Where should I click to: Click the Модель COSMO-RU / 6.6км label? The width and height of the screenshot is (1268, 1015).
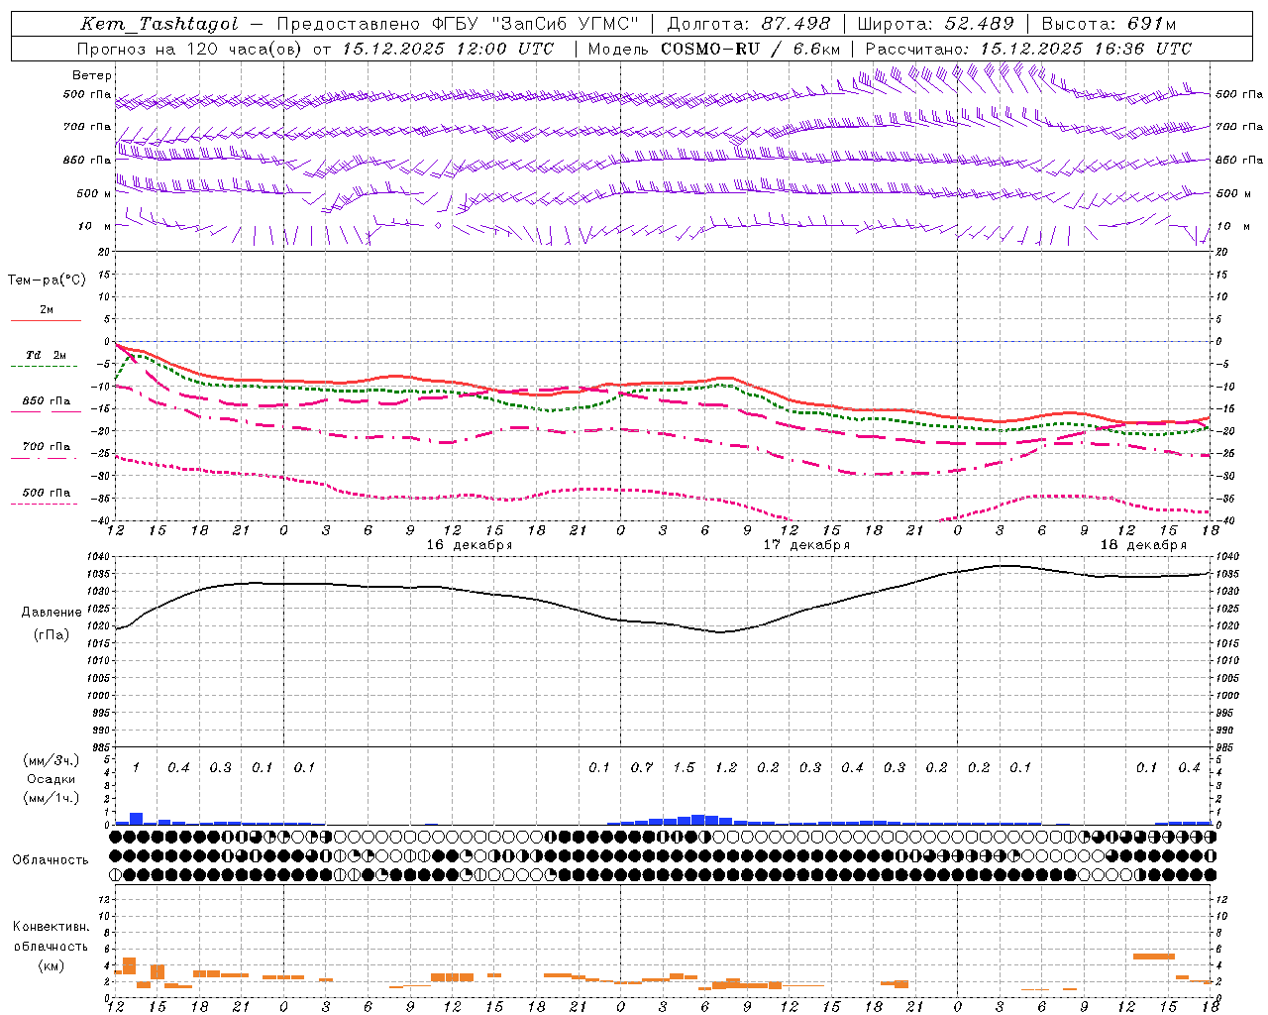click(714, 49)
